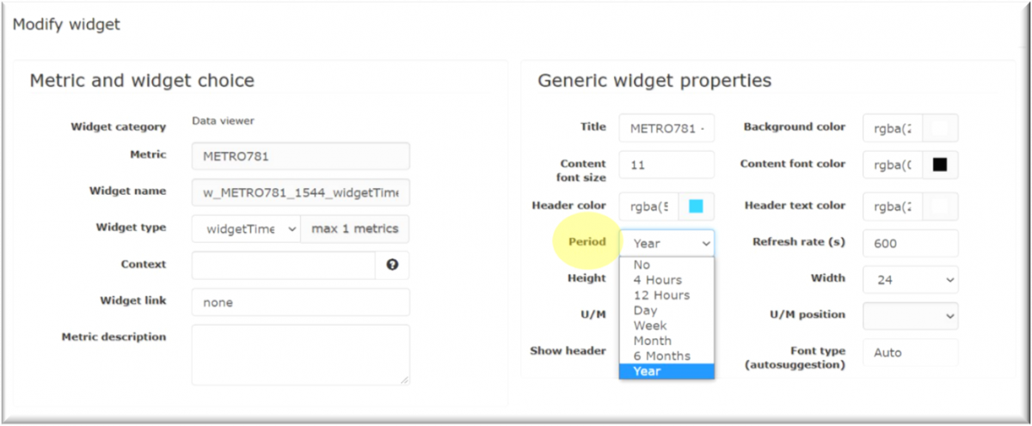Select "12 Hours" in Period list
The height and width of the screenshot is (426, 1032).
pyautogui.click(x=660, y=295)
